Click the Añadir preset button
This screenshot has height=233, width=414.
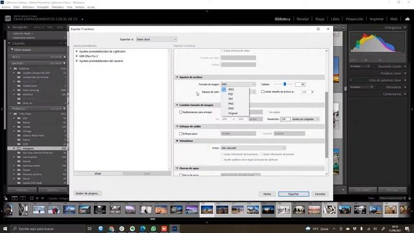[x=98, y=173]
